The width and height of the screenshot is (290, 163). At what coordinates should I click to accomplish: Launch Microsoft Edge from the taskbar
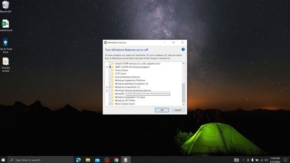[78, 160]
